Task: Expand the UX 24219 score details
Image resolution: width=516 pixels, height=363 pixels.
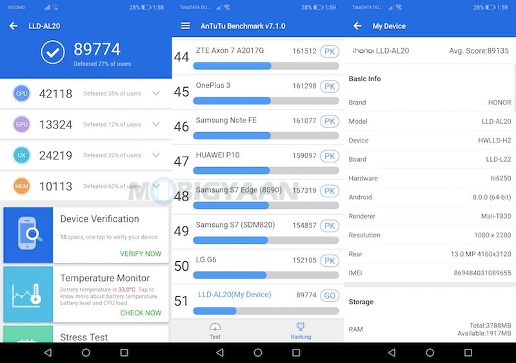Action: [x=156, y=155]
